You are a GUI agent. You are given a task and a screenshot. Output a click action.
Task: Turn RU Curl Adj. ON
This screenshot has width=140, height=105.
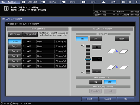(82, 39)
